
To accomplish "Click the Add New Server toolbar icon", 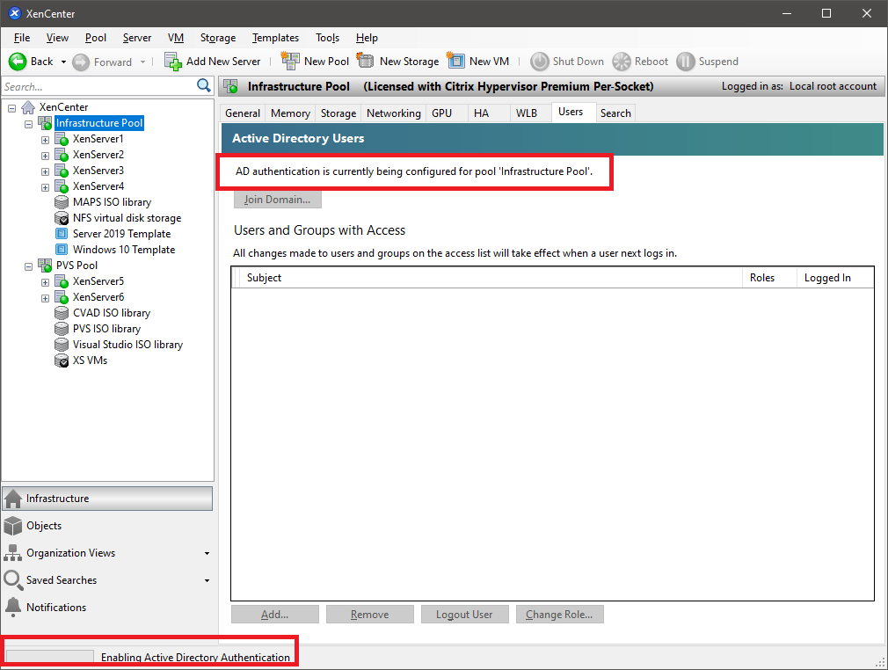I will [173, 62].
